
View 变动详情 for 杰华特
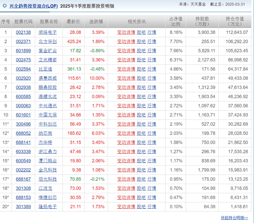point(126,142)
